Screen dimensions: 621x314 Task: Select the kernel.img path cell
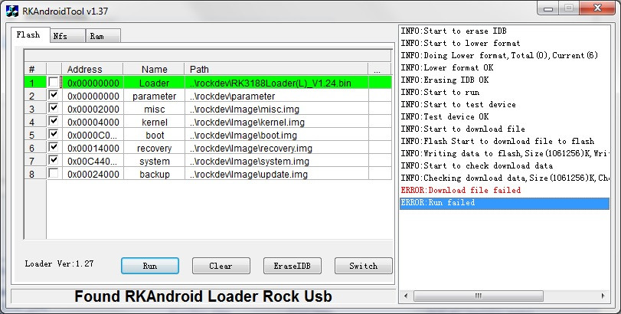276,123
